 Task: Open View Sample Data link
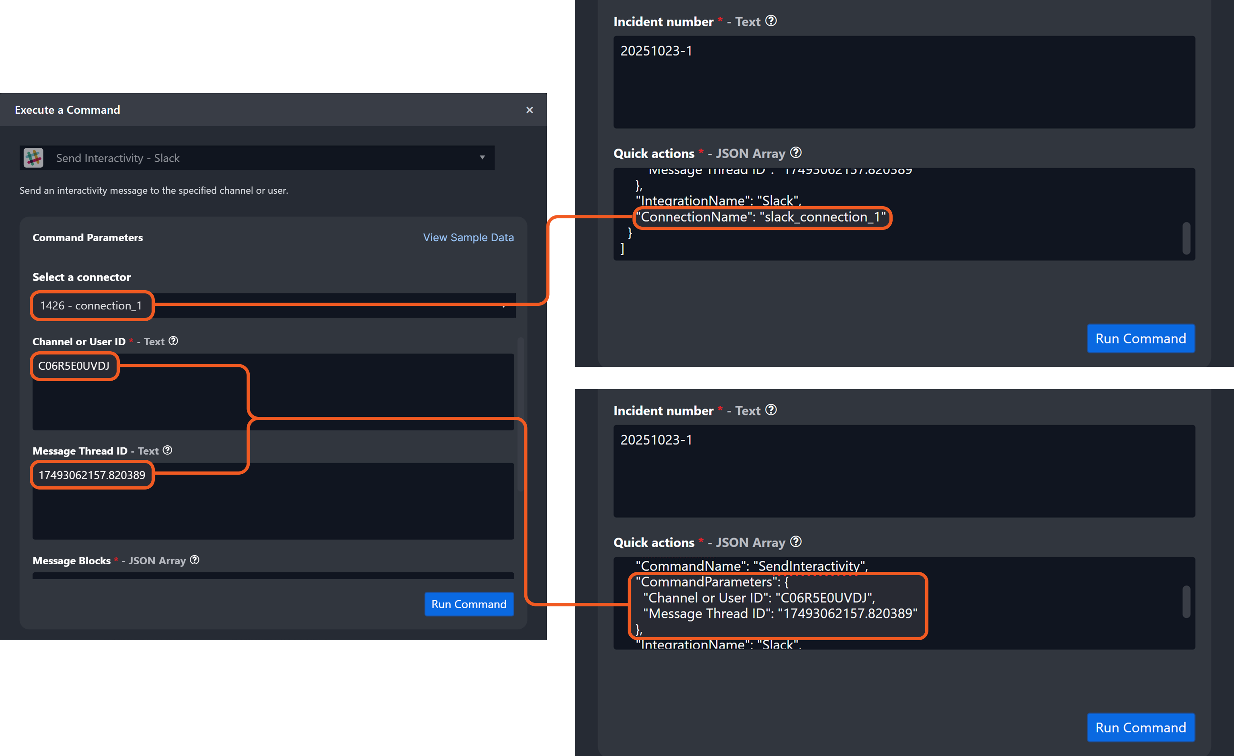pos(468,237)
